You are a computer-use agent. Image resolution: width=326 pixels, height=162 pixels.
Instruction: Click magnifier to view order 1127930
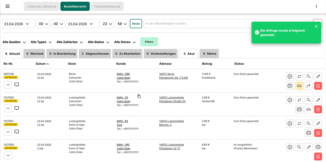299,147
